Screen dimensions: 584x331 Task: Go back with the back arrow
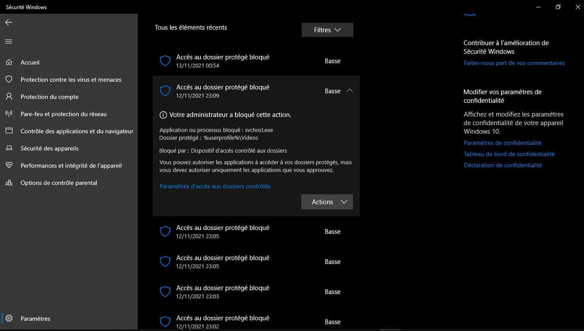tap(9, 22)
